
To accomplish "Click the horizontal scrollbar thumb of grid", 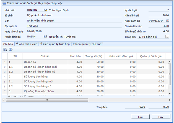I will pyautogui.click(x=47, y=100).
